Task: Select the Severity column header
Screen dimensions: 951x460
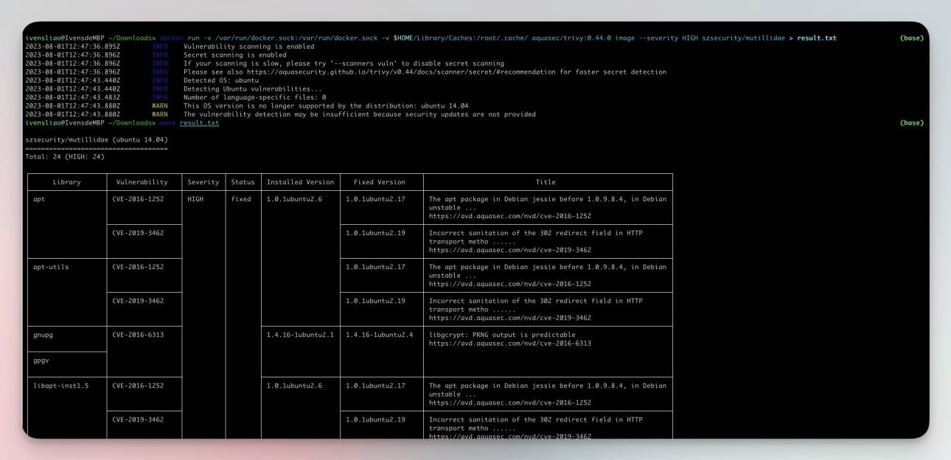Action: 203,182
